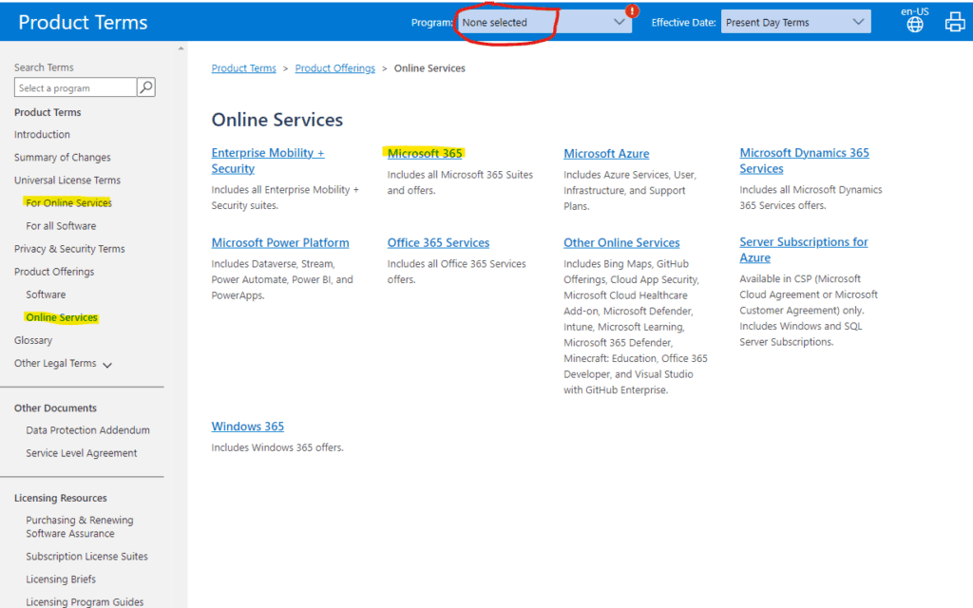Click the Product Terms header title
The width and height of the screenshot is (973, 608).
[84, 23]
